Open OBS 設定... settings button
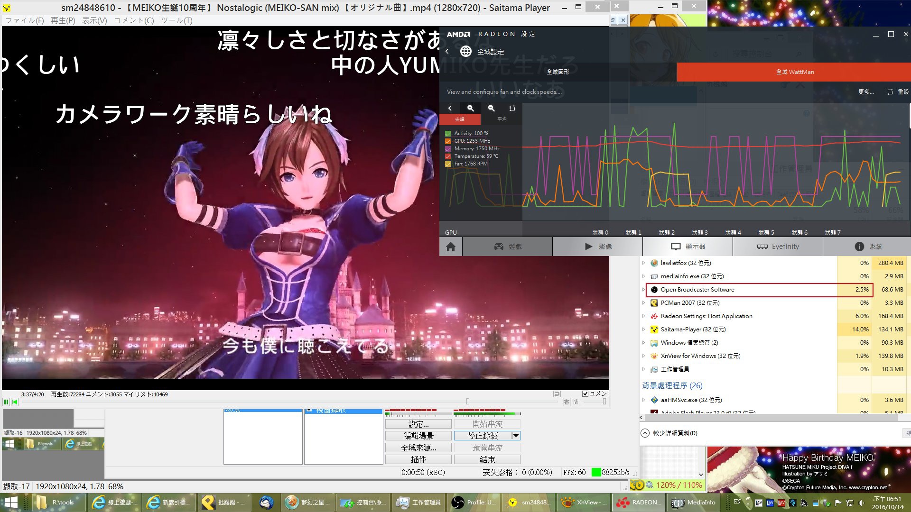 coord(418,424)
